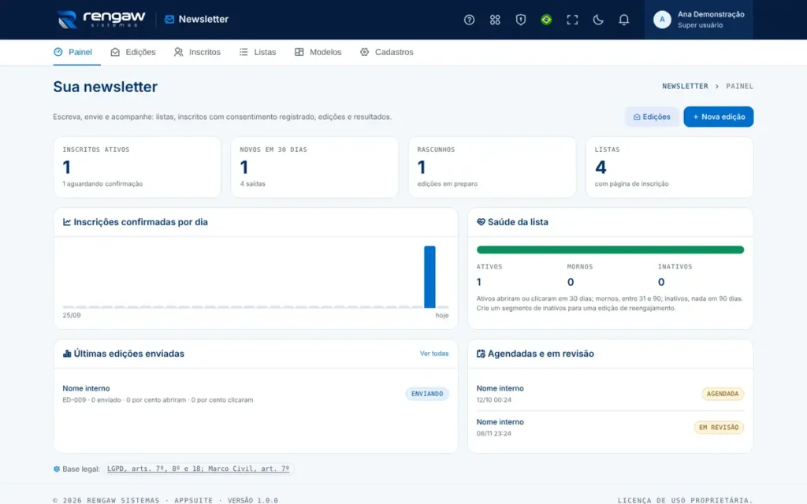Viewport: 807px width, 504px height.
Task: Click the green list health bar
Action: click(x=611, y=250)
